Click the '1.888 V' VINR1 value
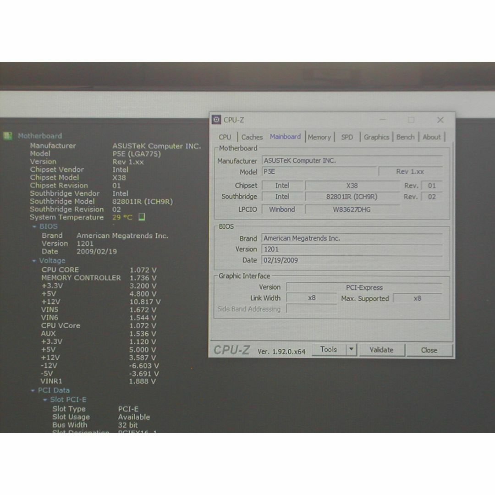This screenshot has height=495, width=495. [x=143, y=381]
